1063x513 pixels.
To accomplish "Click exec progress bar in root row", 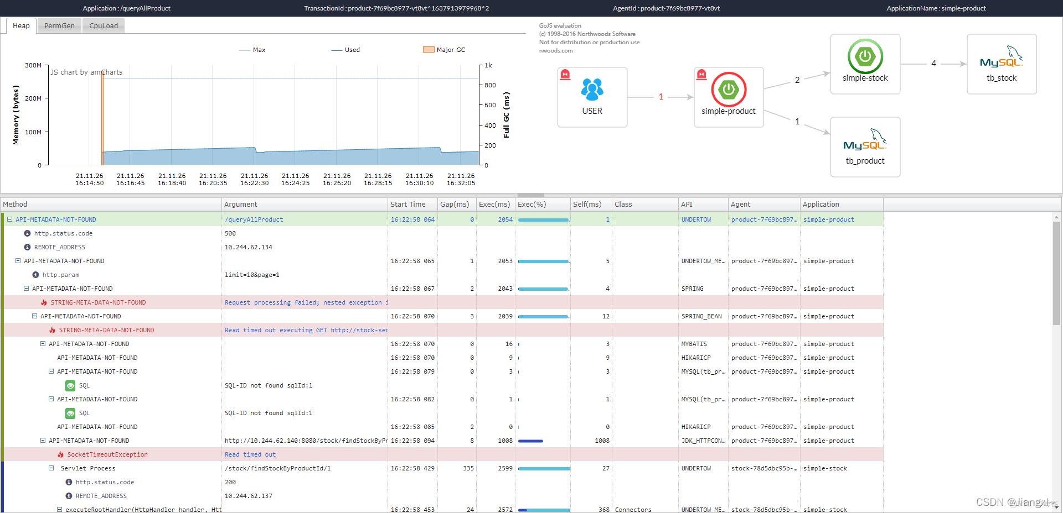I will [543, 219].
